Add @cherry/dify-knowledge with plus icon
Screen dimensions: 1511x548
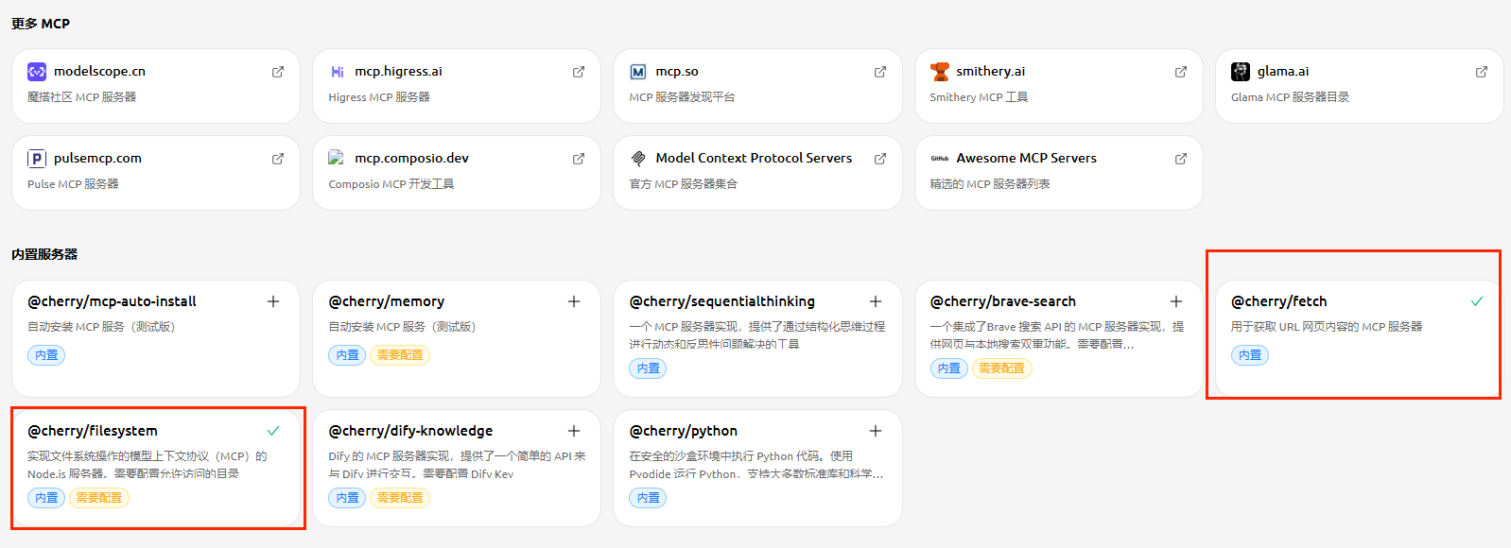click(x=574, y=431)
